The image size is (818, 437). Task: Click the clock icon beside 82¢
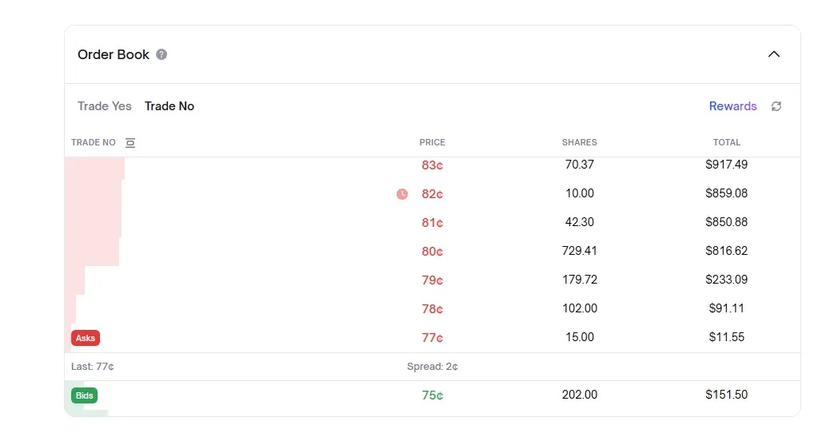pyautogui.click(x=402, y=193)
